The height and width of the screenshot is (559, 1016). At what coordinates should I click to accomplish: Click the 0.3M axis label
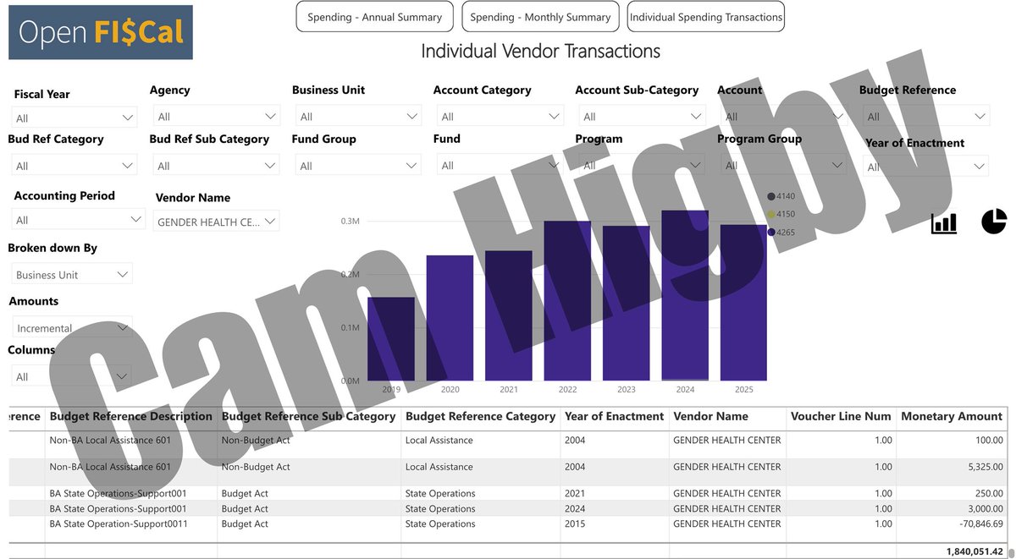(351, 222)
